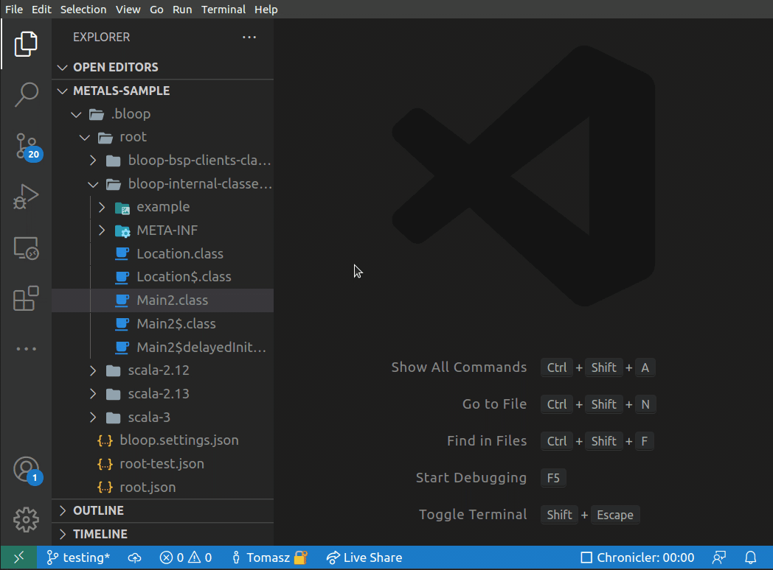Image resolution: width=773 pixels, height=570 pixels.
Task: Open Explorer views and more actions menu
Action: tap(249, 37)
